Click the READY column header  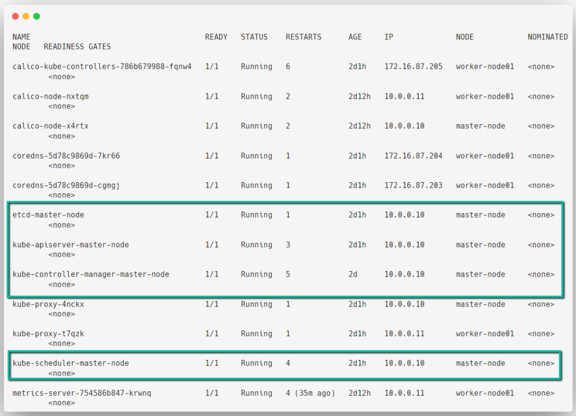coord(216,37)
